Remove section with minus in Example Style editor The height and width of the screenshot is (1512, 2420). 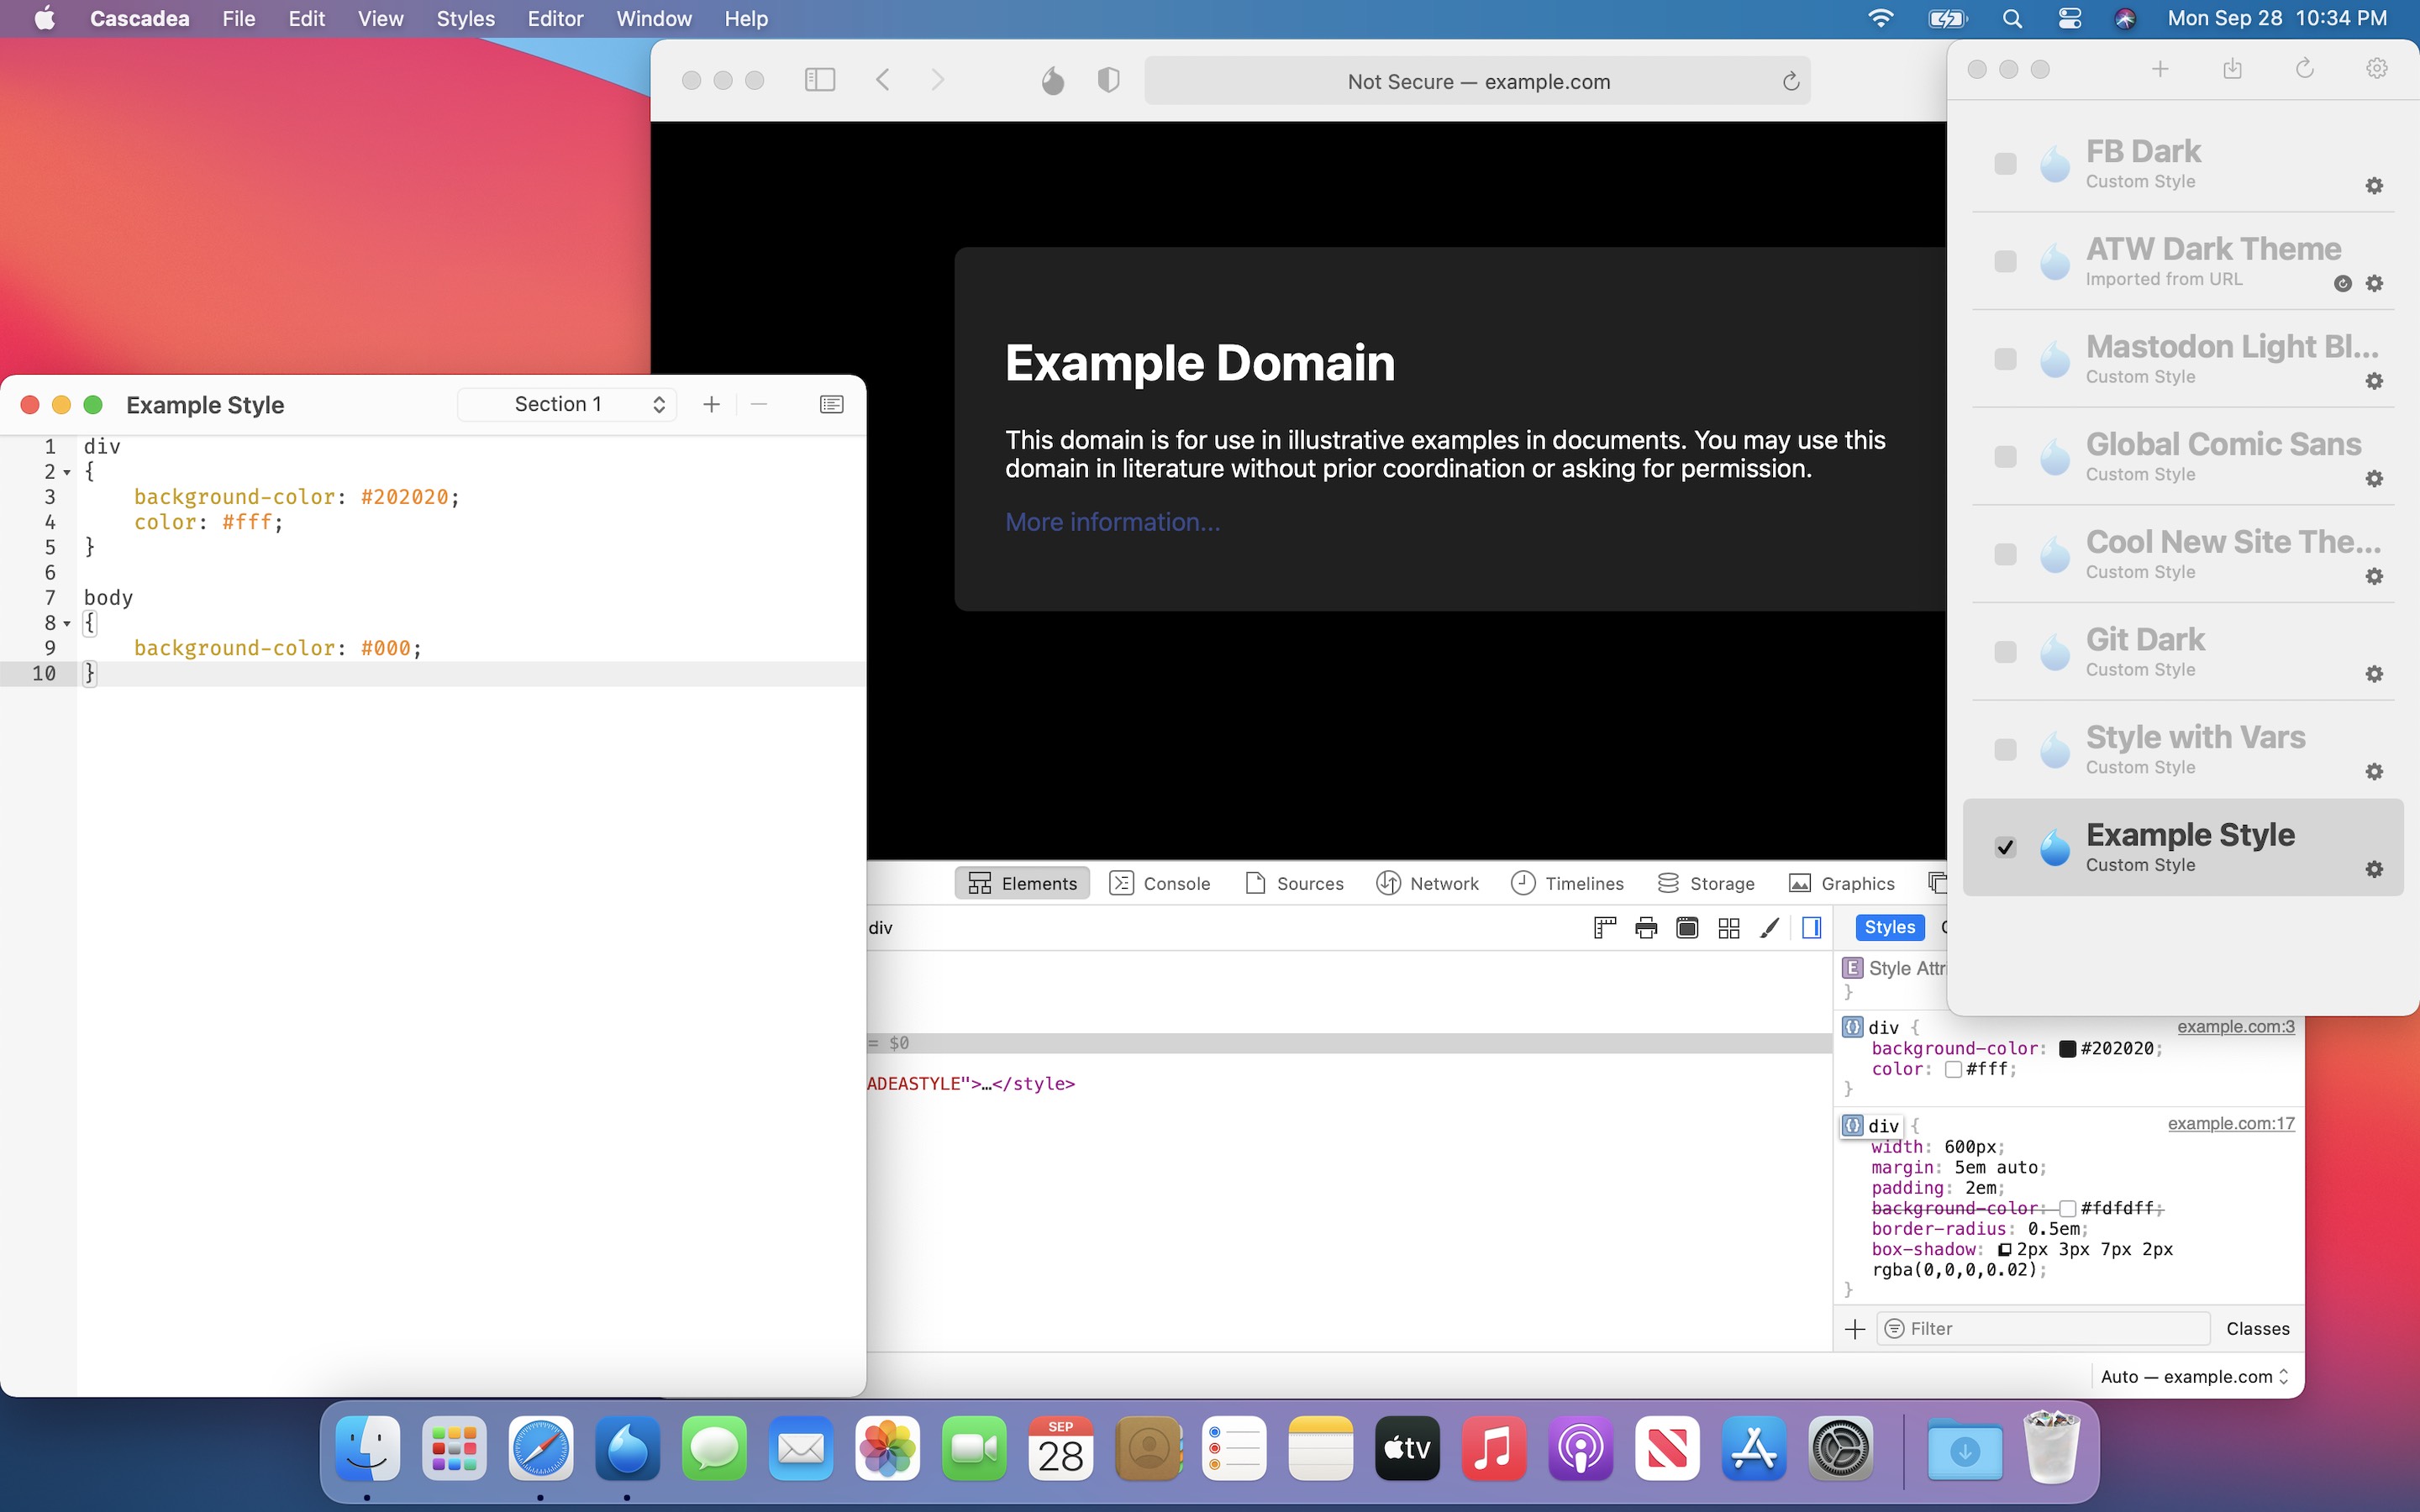[x=758, y=404]
